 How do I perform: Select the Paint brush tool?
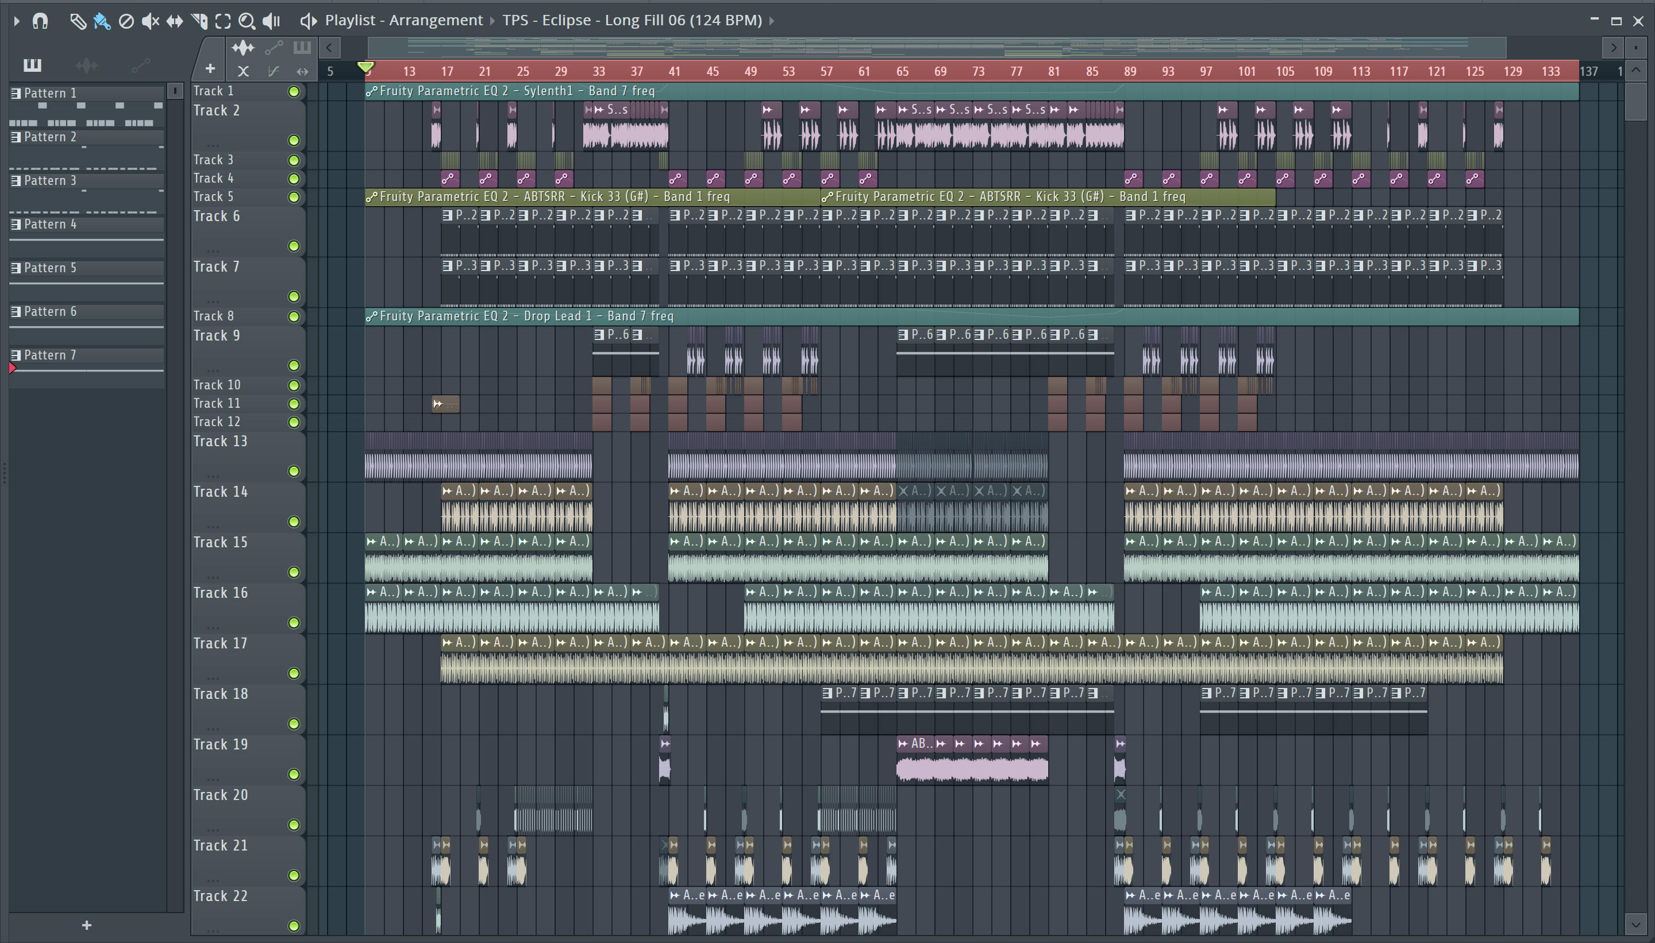(x=102, y=21)
